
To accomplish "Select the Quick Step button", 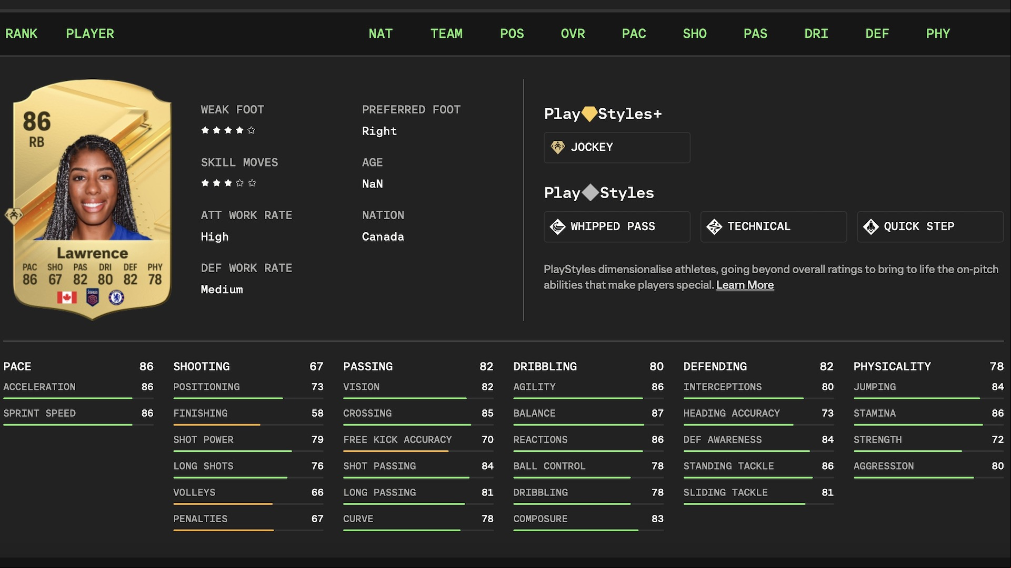I will [x=930, y=226].
